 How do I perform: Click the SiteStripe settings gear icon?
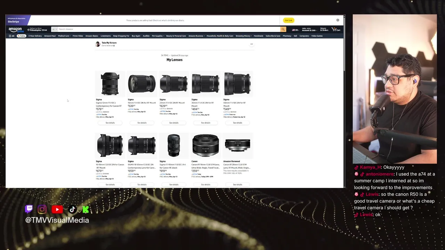(x=338, y=20)
